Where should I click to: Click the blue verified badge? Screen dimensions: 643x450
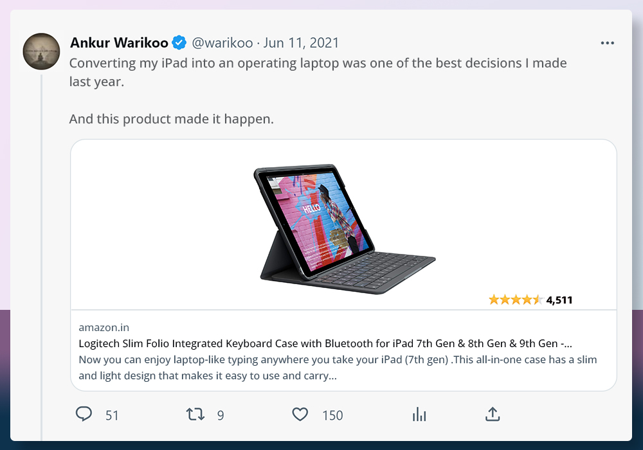click(179, 42)
